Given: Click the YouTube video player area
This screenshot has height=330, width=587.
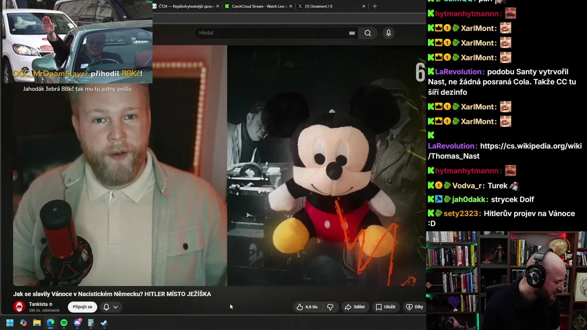Looking at the screenshot, I should 219,165.
